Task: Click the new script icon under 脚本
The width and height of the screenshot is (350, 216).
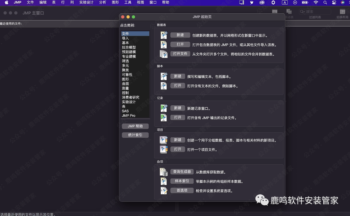Action: point(164,76)
